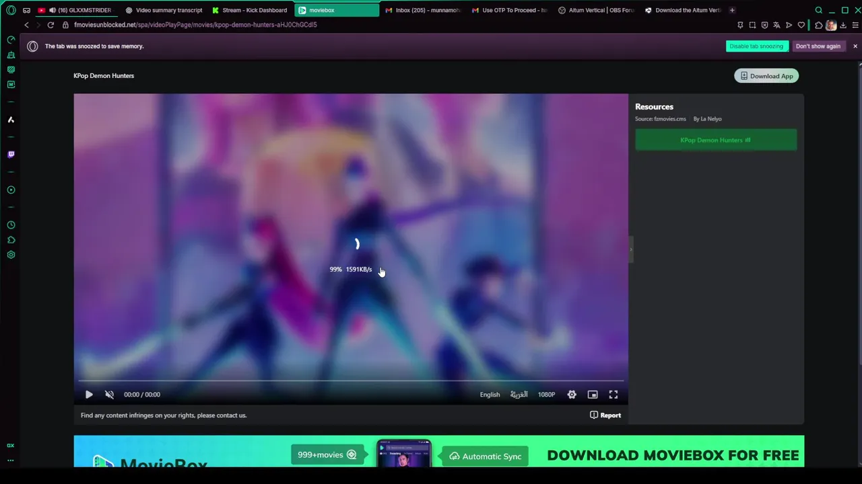Click the site lock security icon

click(x=65, y=25)
